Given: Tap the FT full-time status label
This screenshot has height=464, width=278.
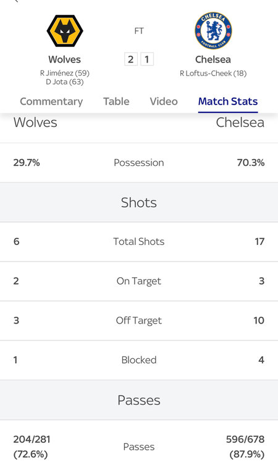Looking at the screenshot, I should click(139, 31).
